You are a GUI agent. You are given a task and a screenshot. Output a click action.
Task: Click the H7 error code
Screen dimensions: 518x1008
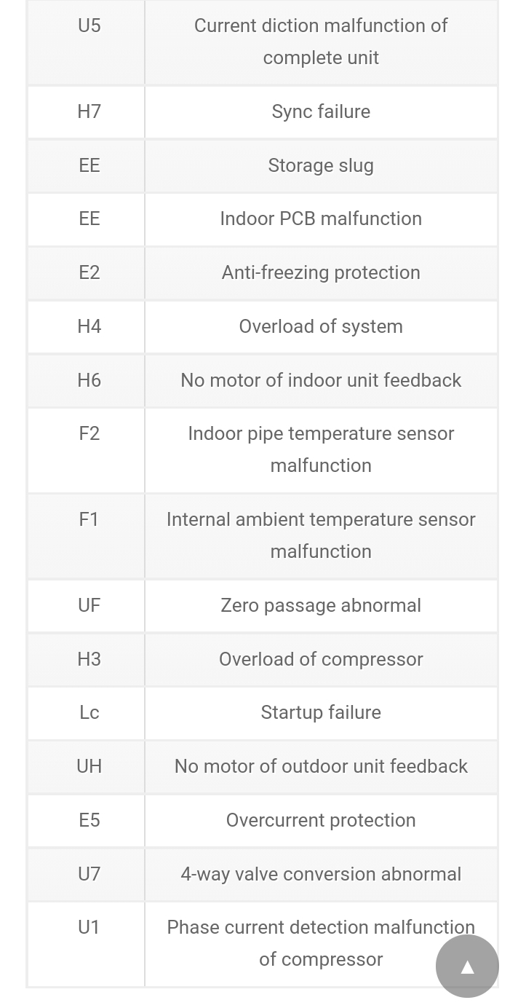(x=89, y=111)
